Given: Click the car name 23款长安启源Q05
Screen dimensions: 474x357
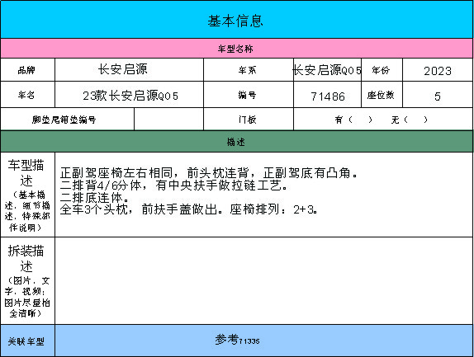Looking at the screenshot, I should [130, 96].
